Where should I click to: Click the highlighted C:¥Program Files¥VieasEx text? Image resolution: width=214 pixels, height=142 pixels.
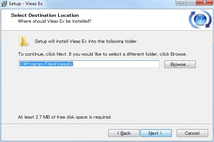click(46, 64)
